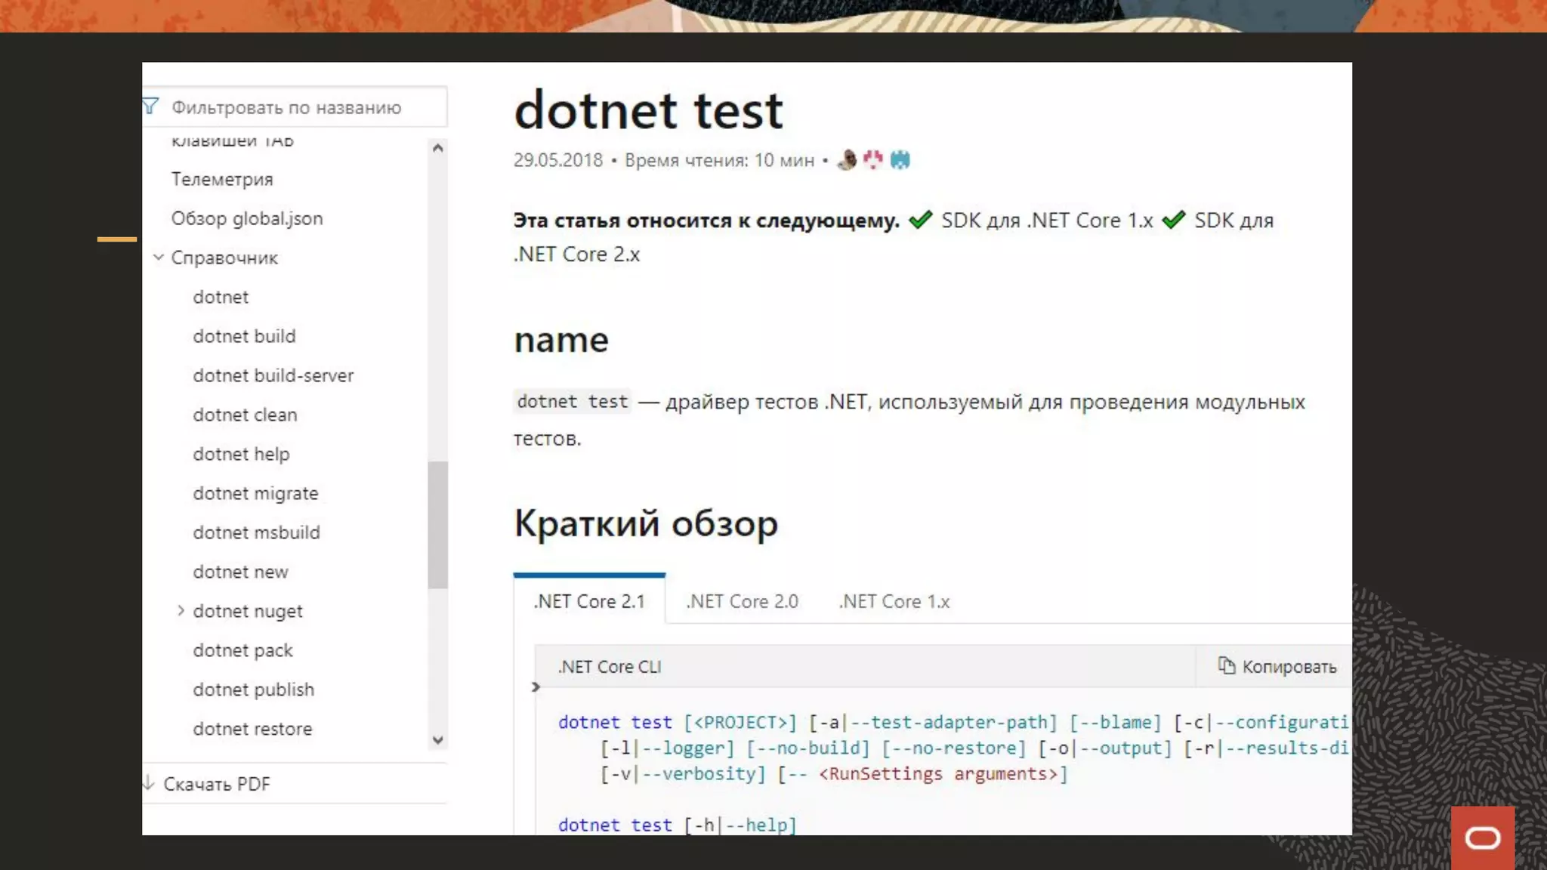
Task: Click the filter funnel icon
Action: [151, 106]
